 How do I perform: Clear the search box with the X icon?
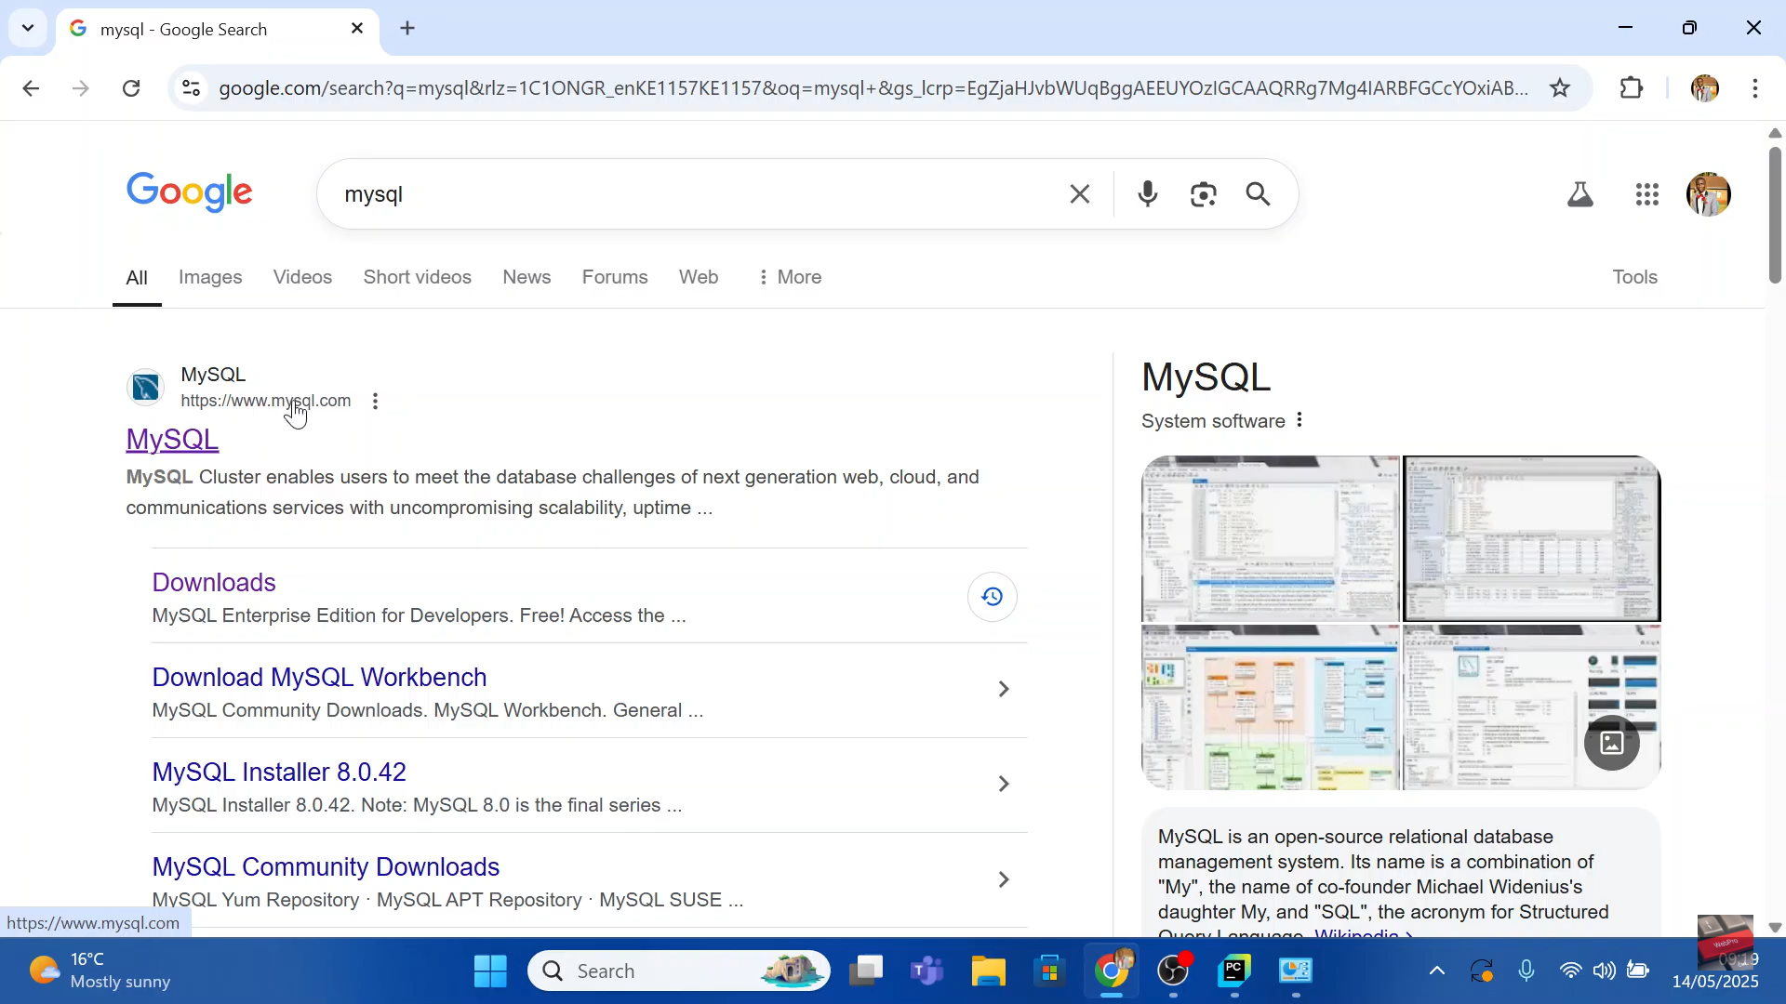pyautogui.click(x=1080, y=194)
